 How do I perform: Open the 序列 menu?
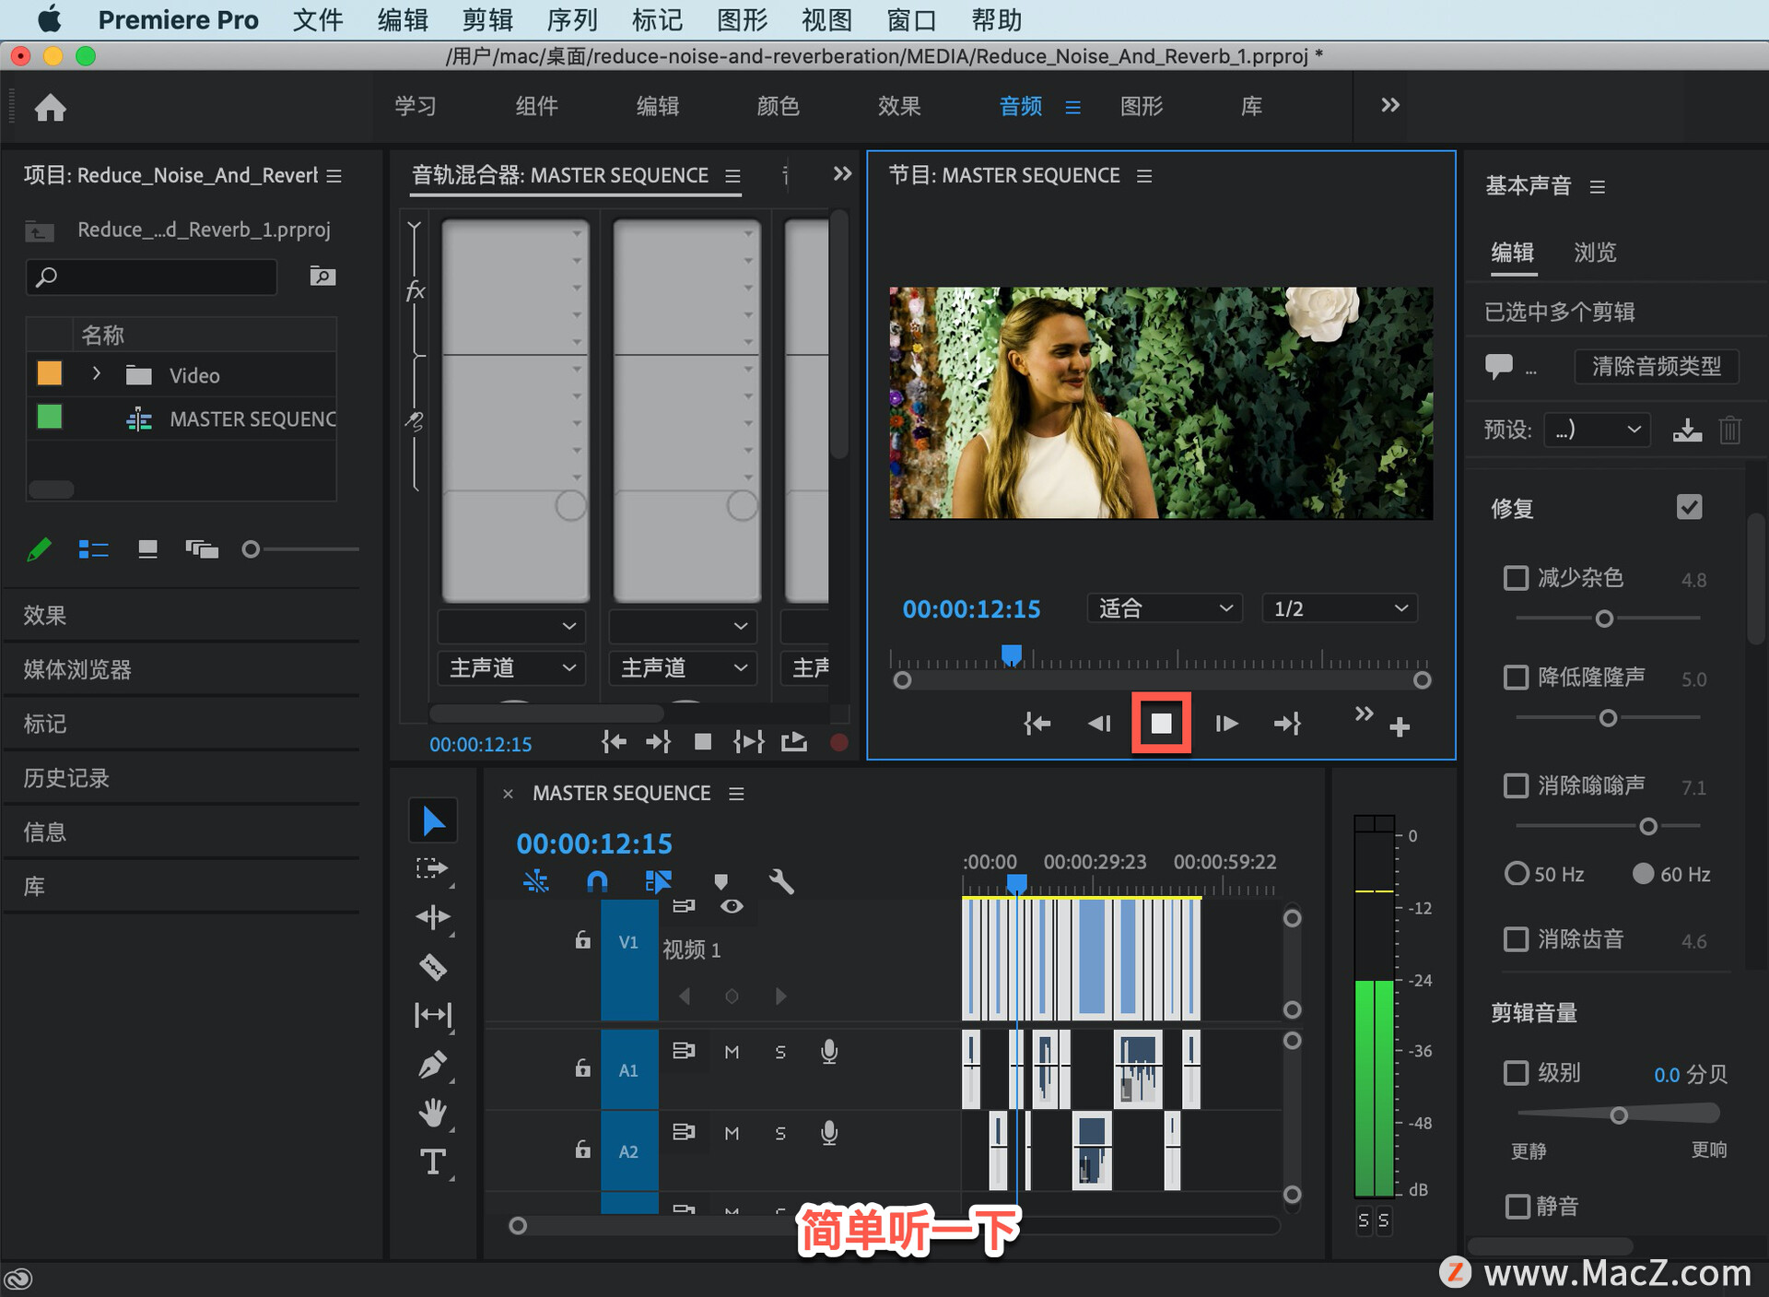pos(572,19)
